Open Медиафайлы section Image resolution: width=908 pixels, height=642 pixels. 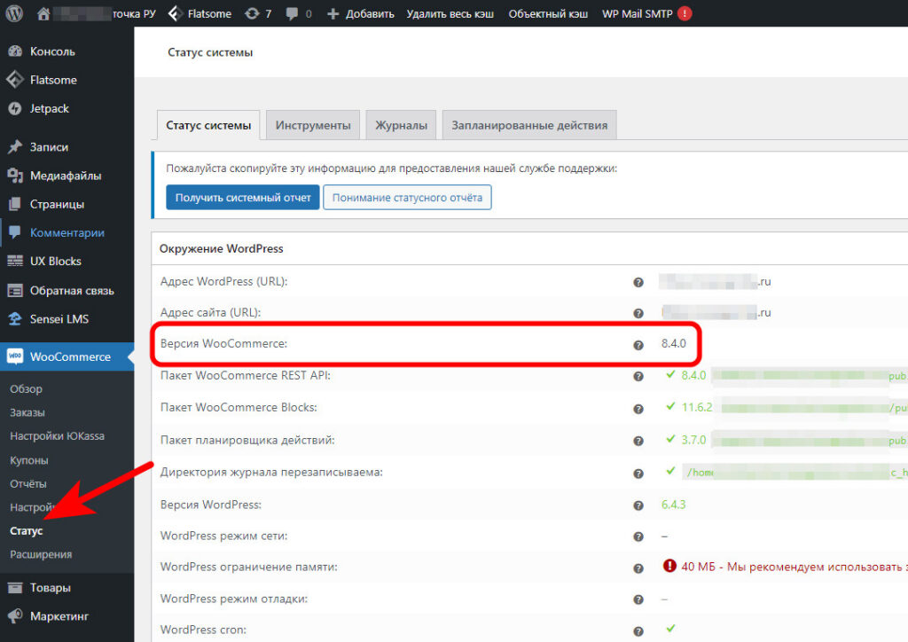(67, 176)
